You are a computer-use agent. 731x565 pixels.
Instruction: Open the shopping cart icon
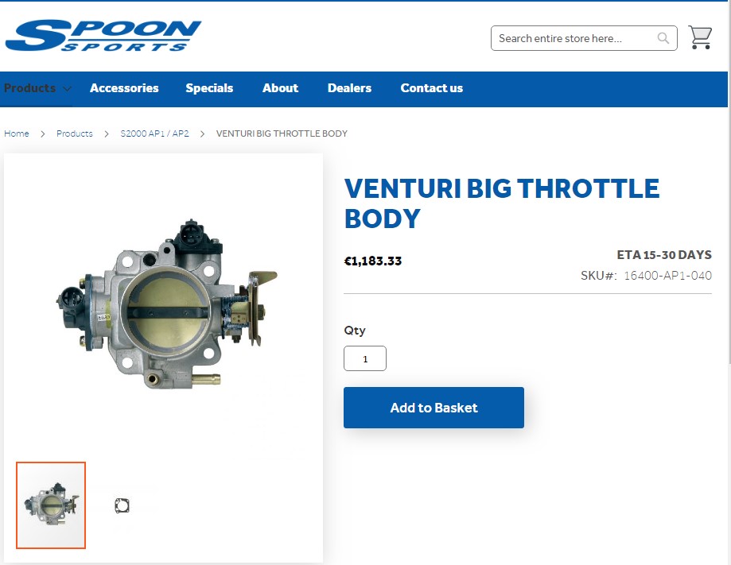coord(700,37)
